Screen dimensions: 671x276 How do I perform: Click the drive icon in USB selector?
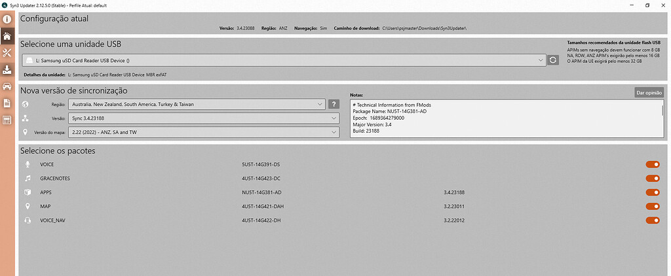point(28,61)
